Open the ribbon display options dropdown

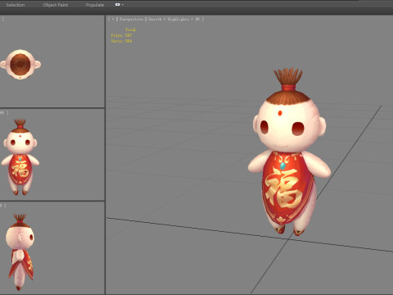[120, 5]
